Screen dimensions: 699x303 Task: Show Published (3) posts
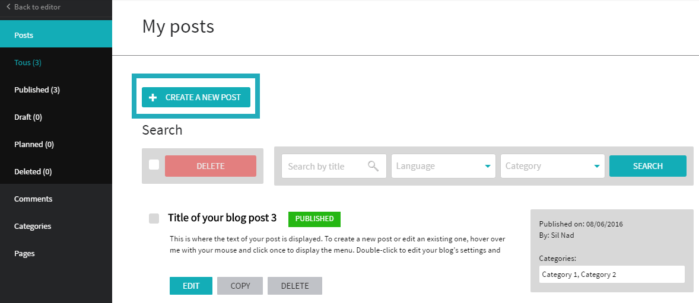37,90
